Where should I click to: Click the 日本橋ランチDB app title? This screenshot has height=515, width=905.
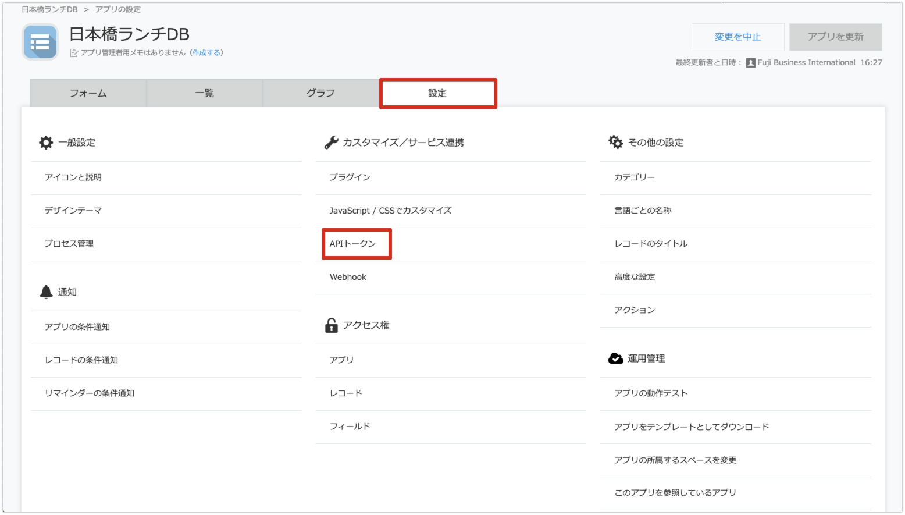129,34
